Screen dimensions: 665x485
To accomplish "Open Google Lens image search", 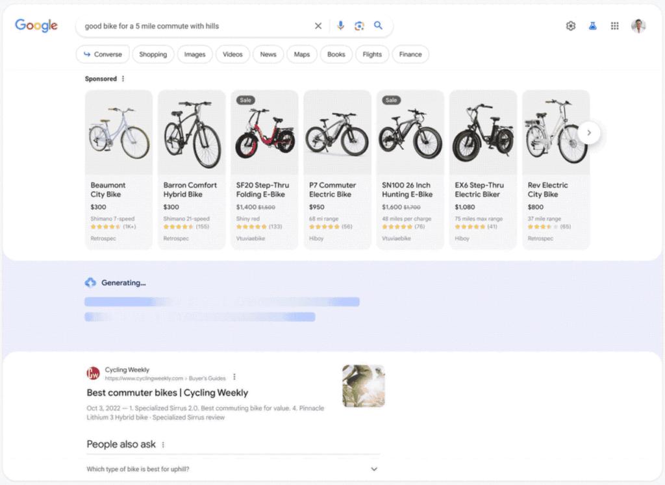I will (359, 26).
